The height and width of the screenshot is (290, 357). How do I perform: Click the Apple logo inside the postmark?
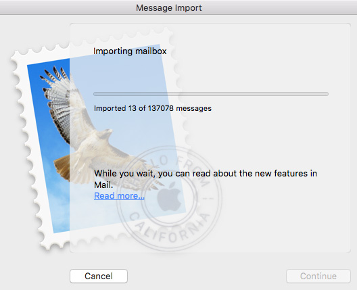pyautogui.click(x=169, y=197)
